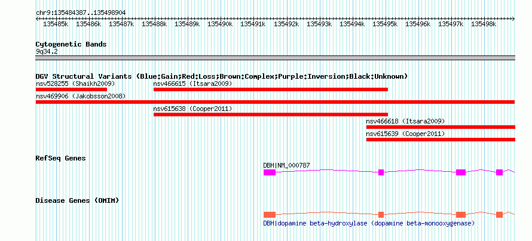Select the nsv615639 (Cooper2011) red bar
This screenshot has width=532, height=241.
441,140
